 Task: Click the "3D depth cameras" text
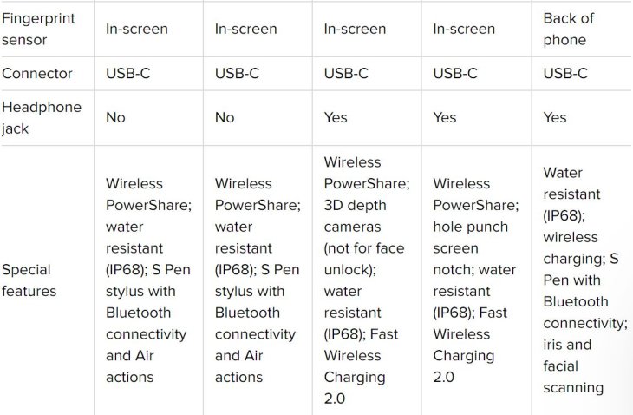click(x=357, y=215)
